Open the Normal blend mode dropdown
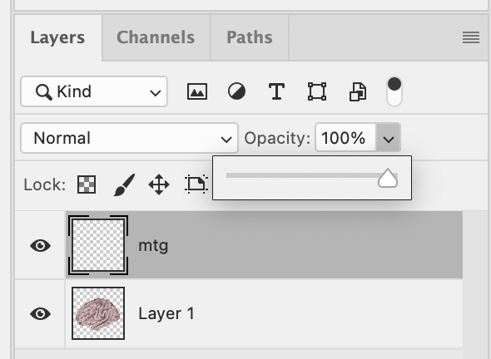This screenshot has width=491, height=359. pyautogui.click(x=129, y=138)
